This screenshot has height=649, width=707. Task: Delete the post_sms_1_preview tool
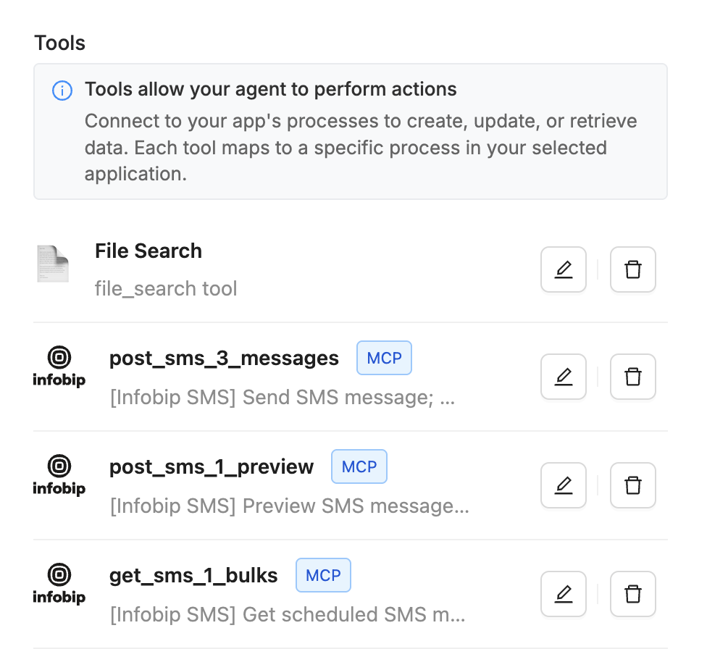[632, 485]
